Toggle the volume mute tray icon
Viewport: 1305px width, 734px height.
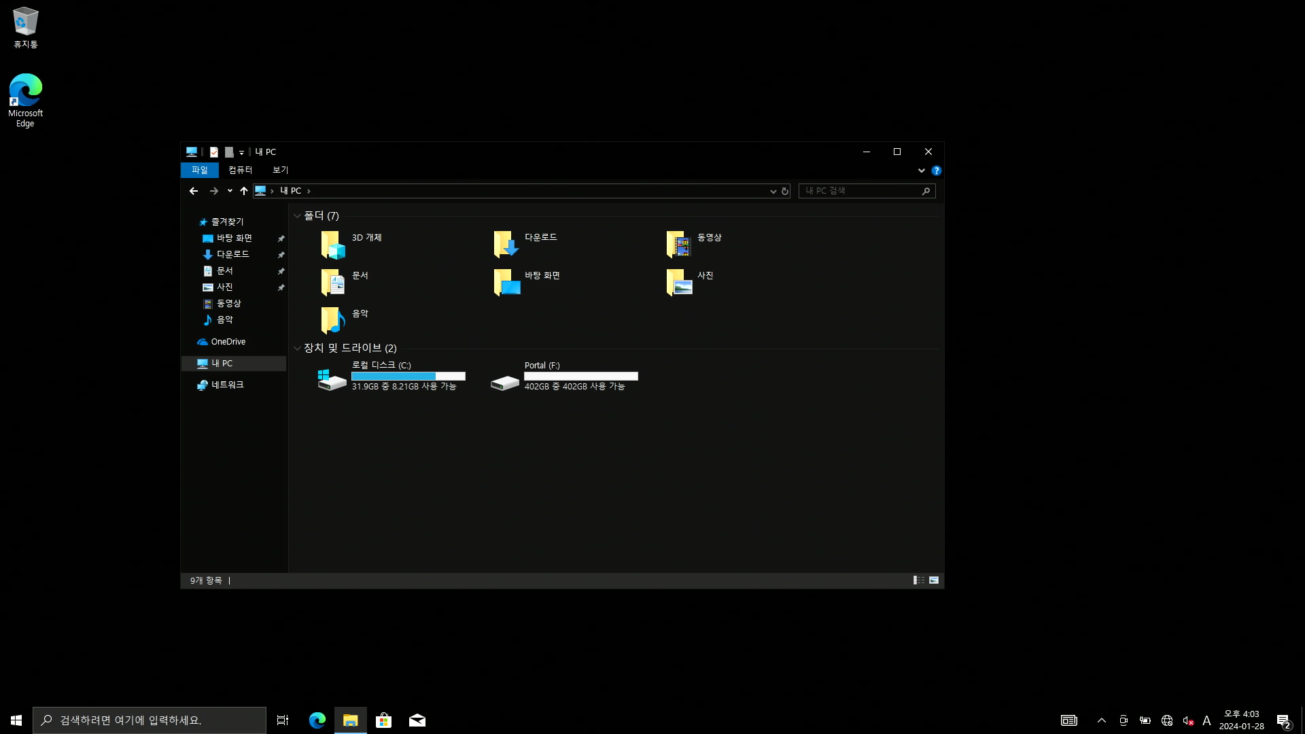[1188, 720]
